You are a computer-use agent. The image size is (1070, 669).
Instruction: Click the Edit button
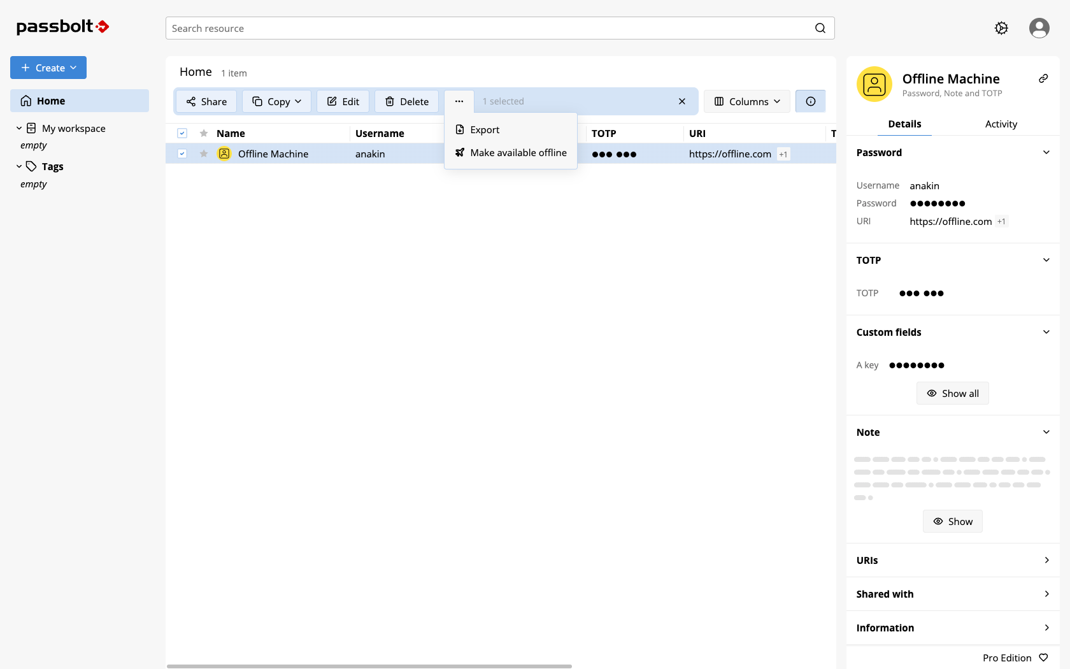(x=343, y=101)
